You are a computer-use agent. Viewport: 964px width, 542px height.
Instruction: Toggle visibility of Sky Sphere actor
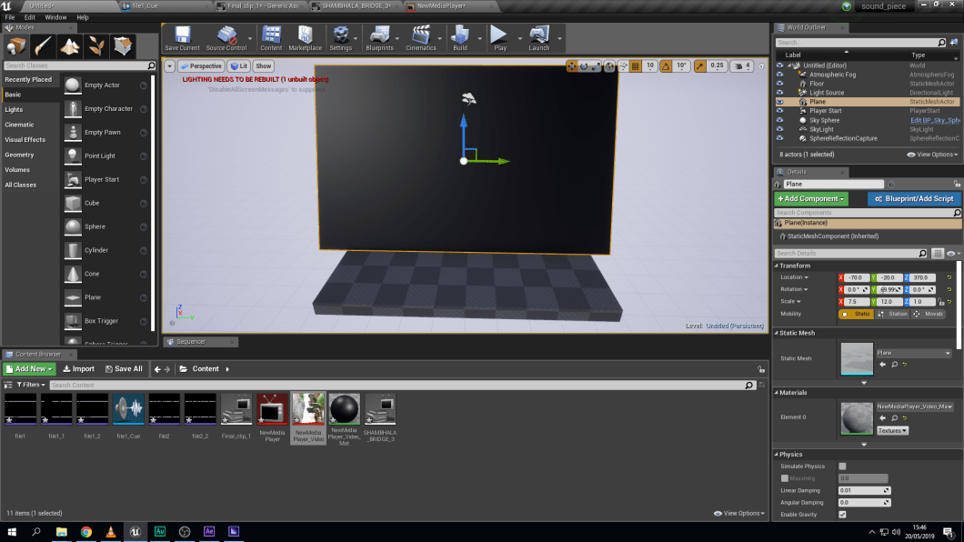point(779,120)
